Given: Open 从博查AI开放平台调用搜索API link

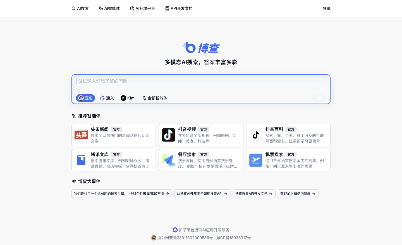Looking at the screenshot, I should click(x=202, y=194).
